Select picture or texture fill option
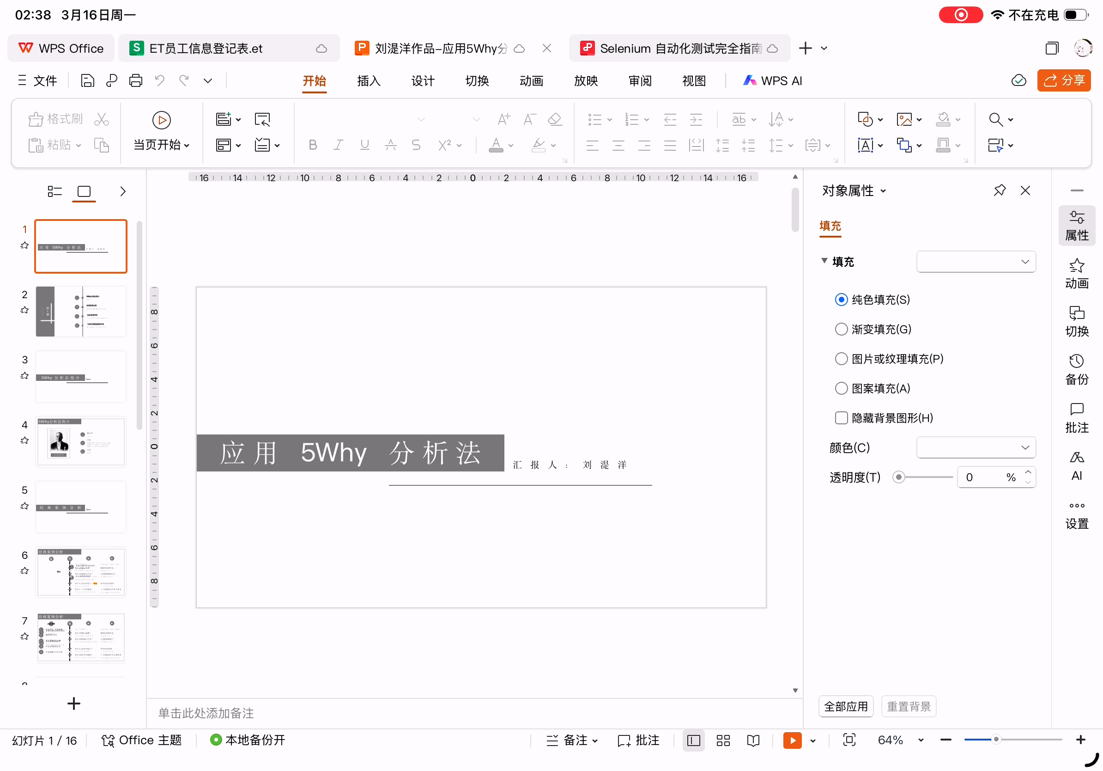This screenshot has width=1103, height=771. tap(841, 359)
